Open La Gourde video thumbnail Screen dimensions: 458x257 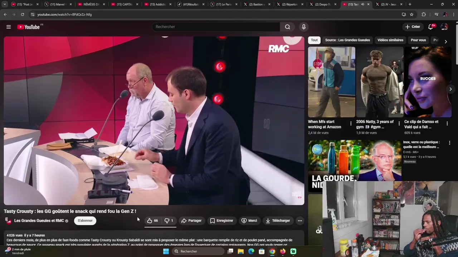click(x=355, y=166)
